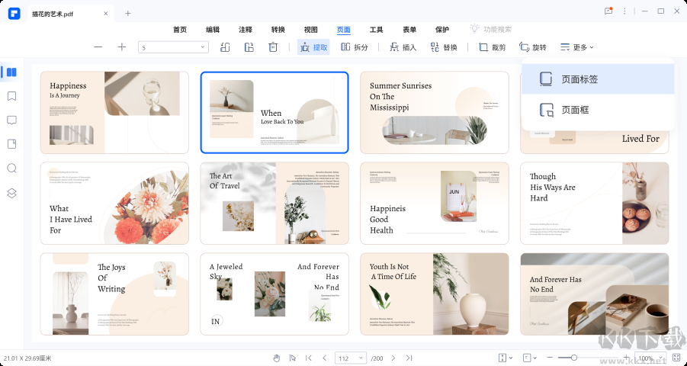Open the 100% zoom level dropdown
The width and height of the screenshot is (687, 366).
pos(650,358)
